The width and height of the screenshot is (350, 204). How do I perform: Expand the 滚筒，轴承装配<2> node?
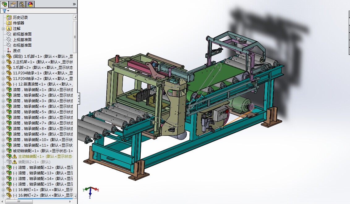click(x=3, y=95)
